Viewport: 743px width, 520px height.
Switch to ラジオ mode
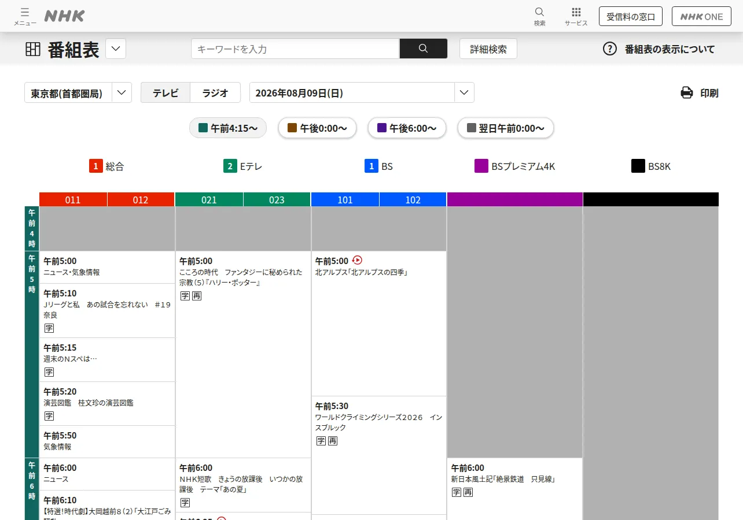click(x=215, y=92)
